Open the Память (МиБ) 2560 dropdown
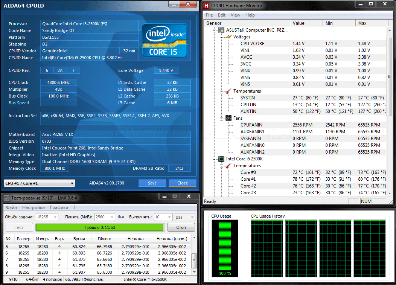Screen dimensions: 396x285 [x=112, y=217]
